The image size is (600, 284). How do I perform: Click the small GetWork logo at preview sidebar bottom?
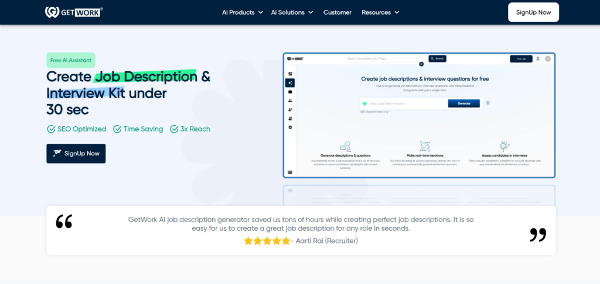pyautogui.click(x=290, y=172)
